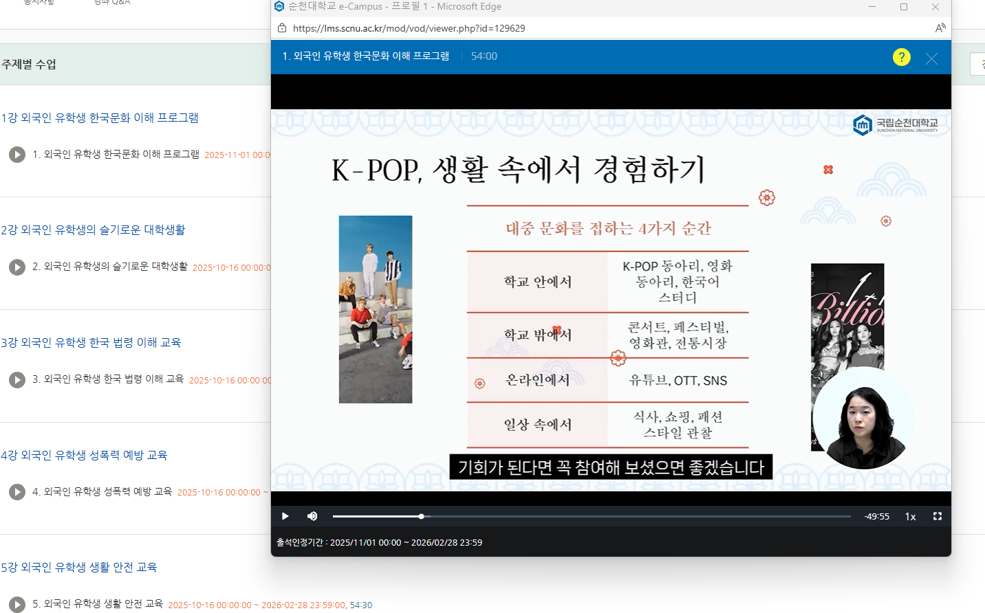Click play icon beside lecture 2 item

(17, 267)
